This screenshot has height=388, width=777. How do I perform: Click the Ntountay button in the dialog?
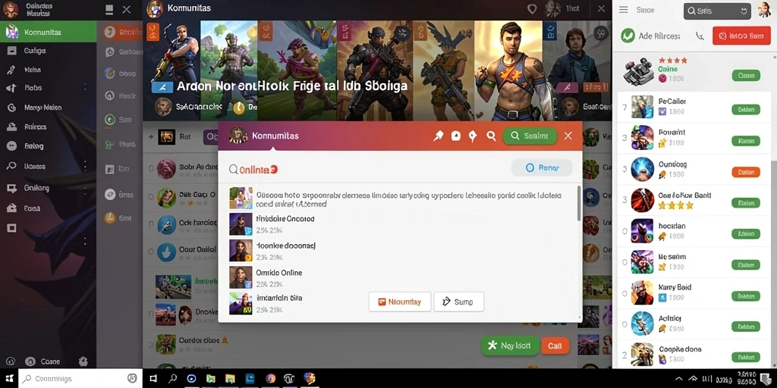pos(399,302)
